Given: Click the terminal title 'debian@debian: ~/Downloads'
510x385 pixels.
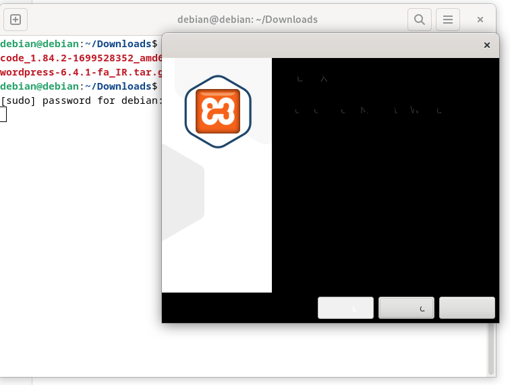Looking at the screenshot, I should [x=247, y=20].
